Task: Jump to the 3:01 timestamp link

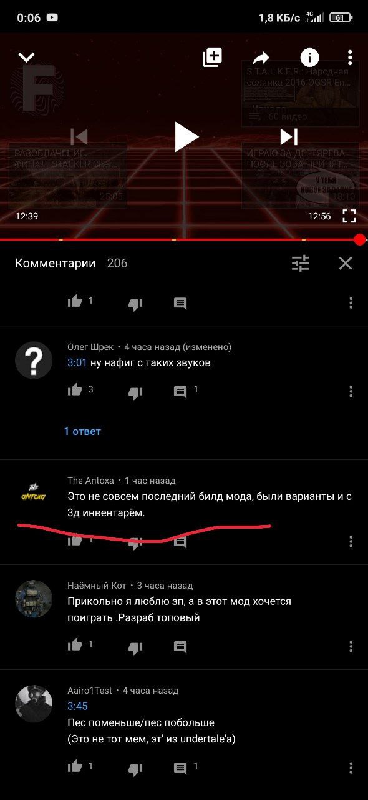Action: (77, 362)
